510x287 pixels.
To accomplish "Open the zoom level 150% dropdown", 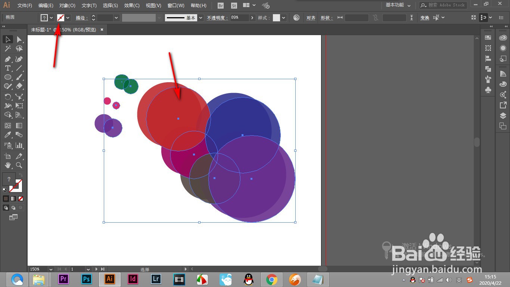I will coord(50,269).
